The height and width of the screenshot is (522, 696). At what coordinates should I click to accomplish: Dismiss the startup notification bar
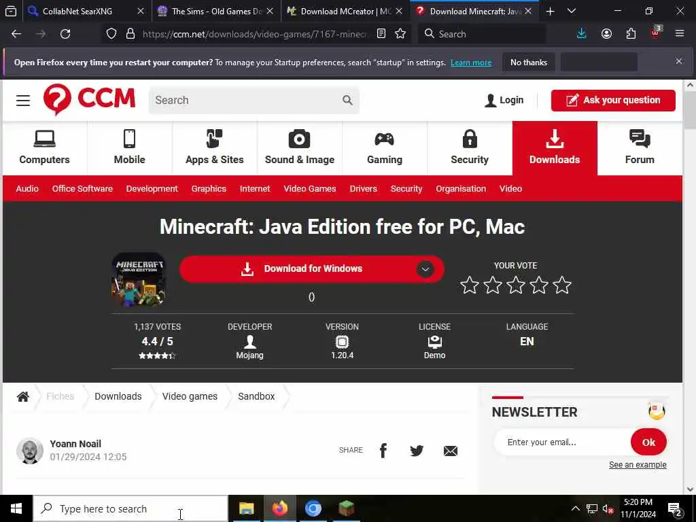coord(679,61)
